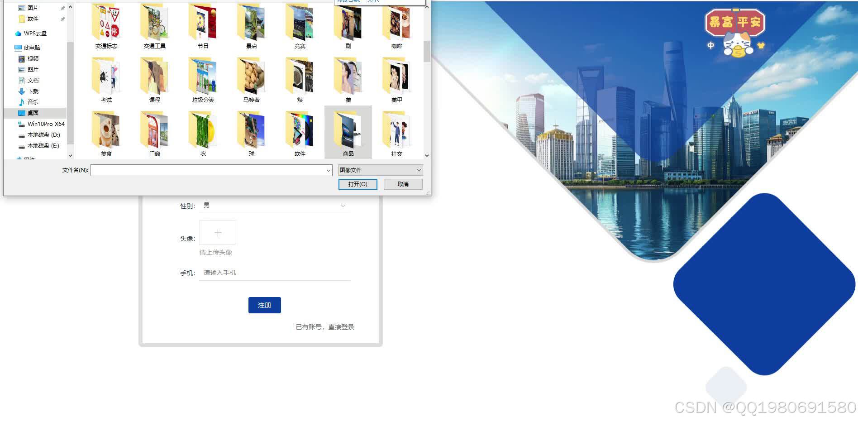Select the 软件 folder in file grid
The width and height of the screenshot is (858, 422).
(300, 133)
